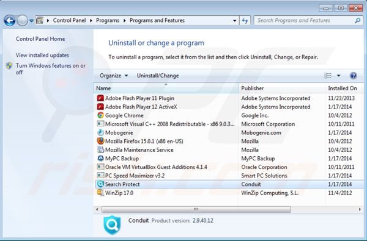The width and height of the screenshot is (367, 241).
Task: Click the Search Protect program icon
Action: point(100,184)
